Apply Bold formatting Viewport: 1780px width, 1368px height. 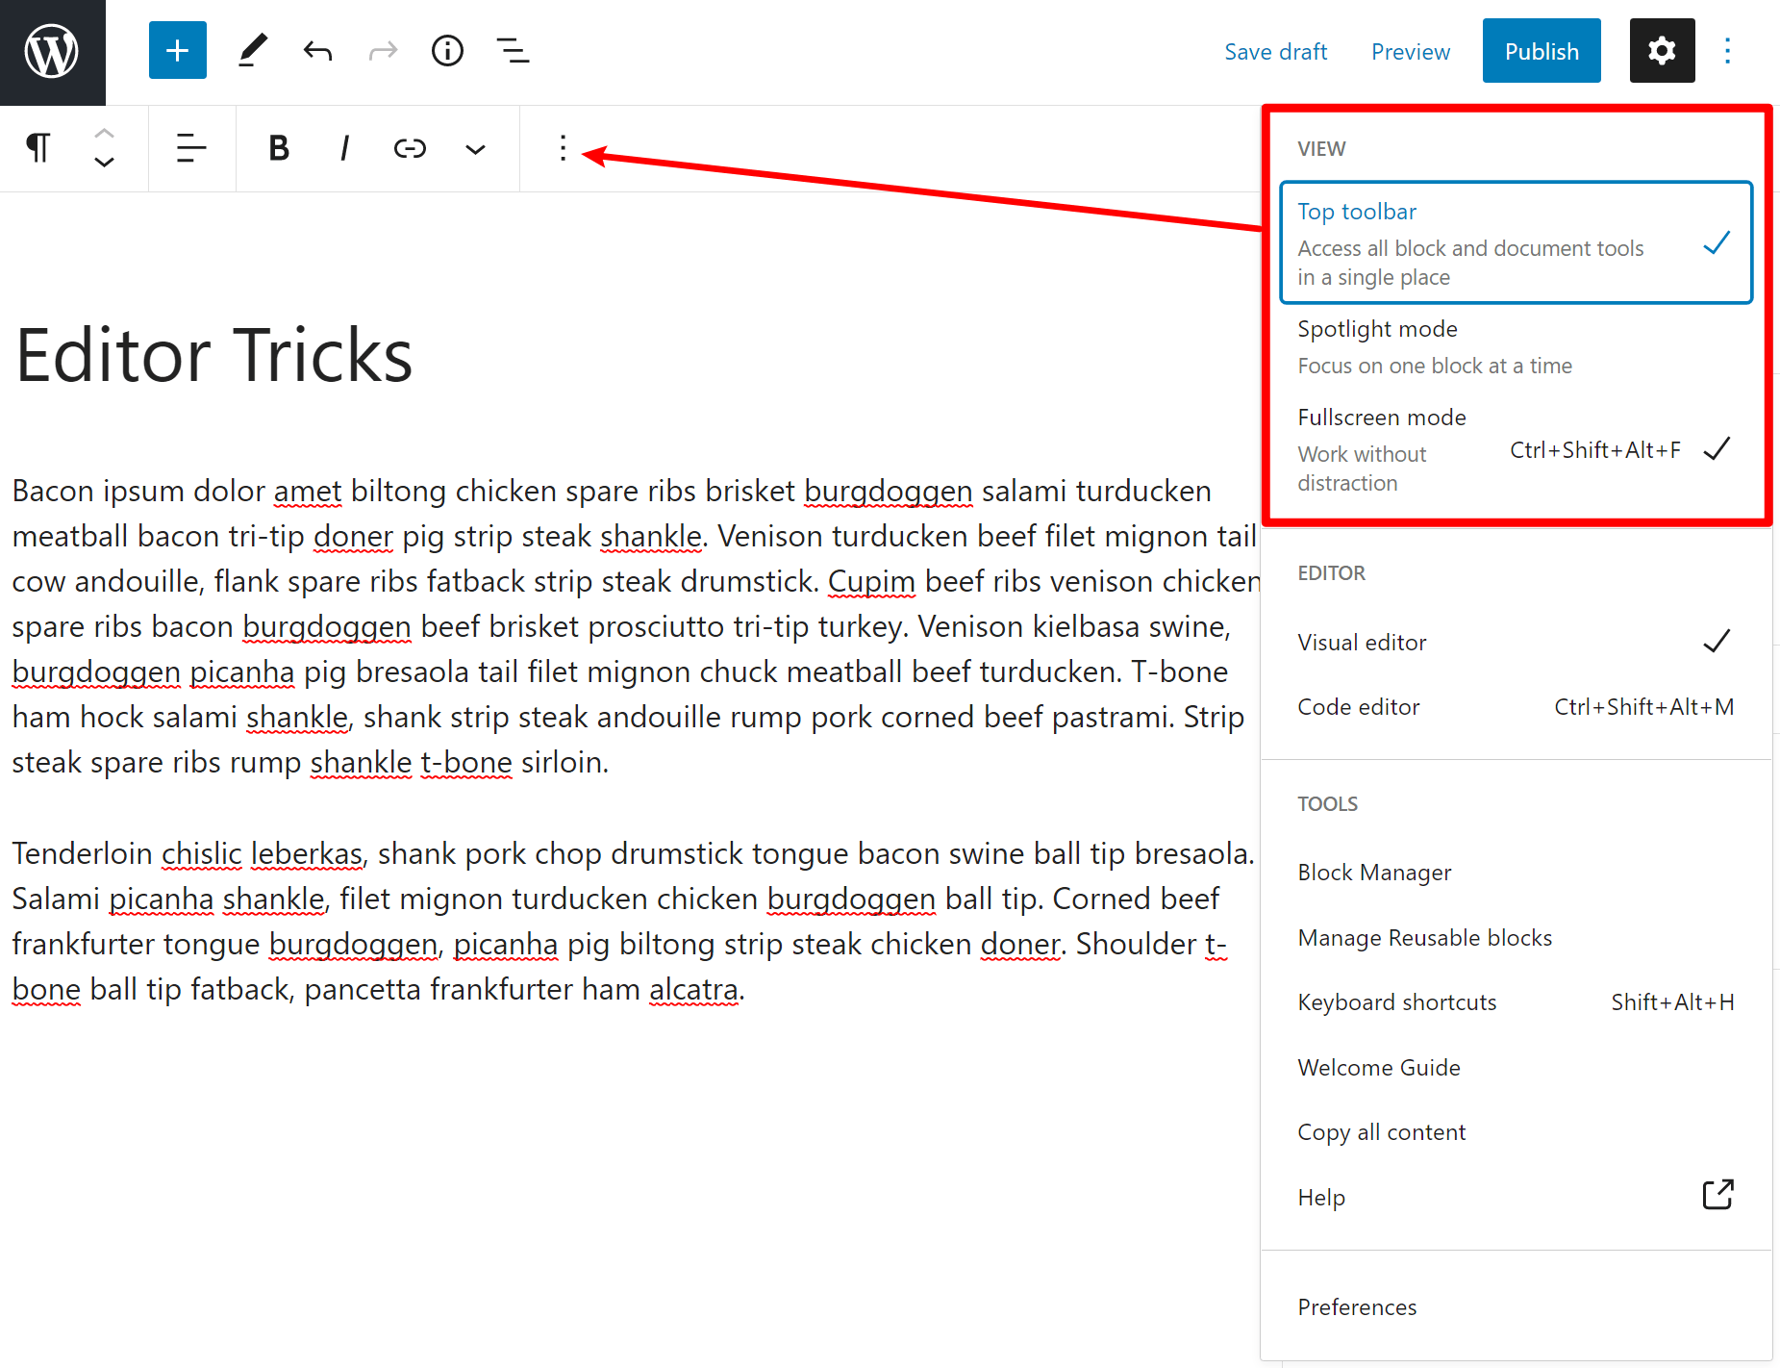(x=278, y=148)
